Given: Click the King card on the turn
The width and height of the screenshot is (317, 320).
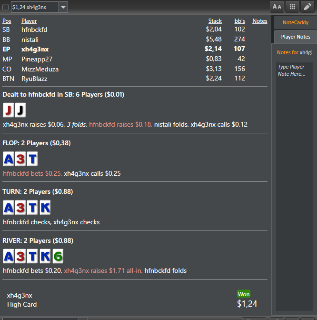Looking at the screenshot, I should click(45, 208).
